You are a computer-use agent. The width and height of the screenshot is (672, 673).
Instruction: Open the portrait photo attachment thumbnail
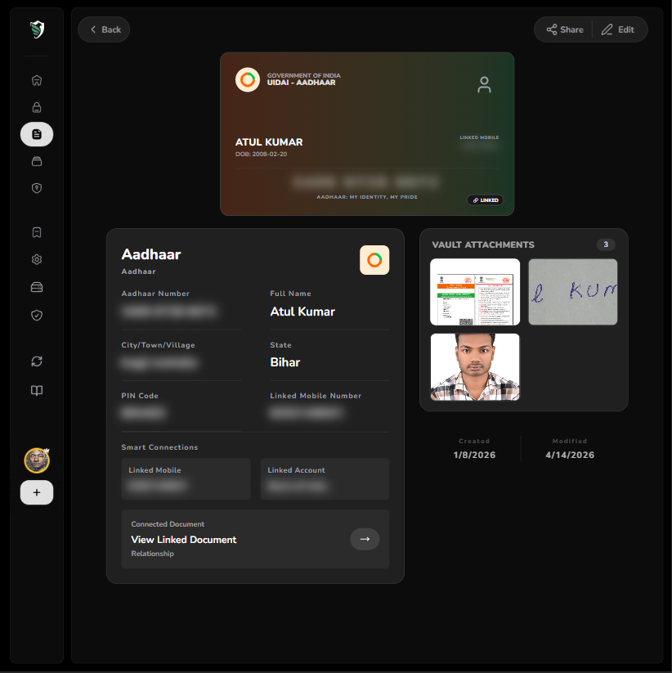475,367
